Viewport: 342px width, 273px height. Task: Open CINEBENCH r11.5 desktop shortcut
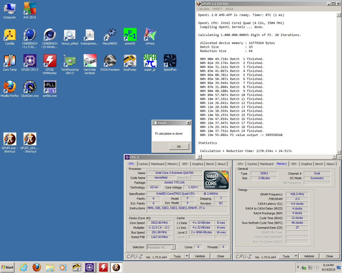(x=30, y=38)
